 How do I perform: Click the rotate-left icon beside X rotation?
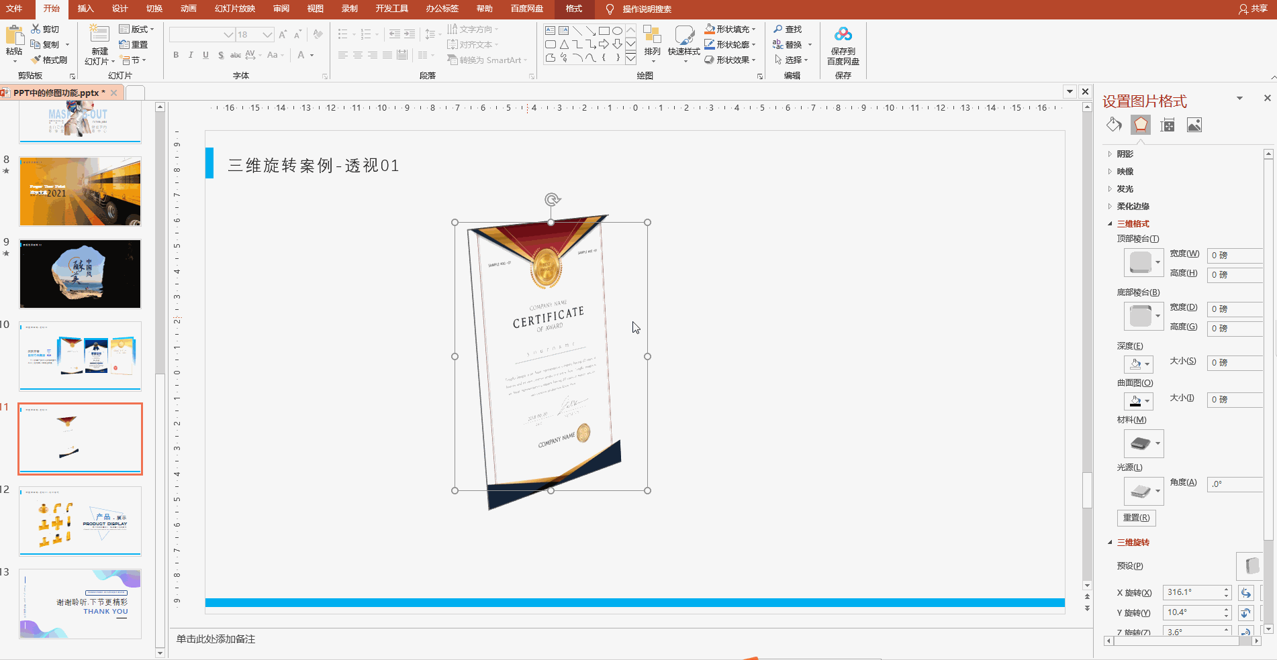pyautogui.click(x=1246, y=593)
